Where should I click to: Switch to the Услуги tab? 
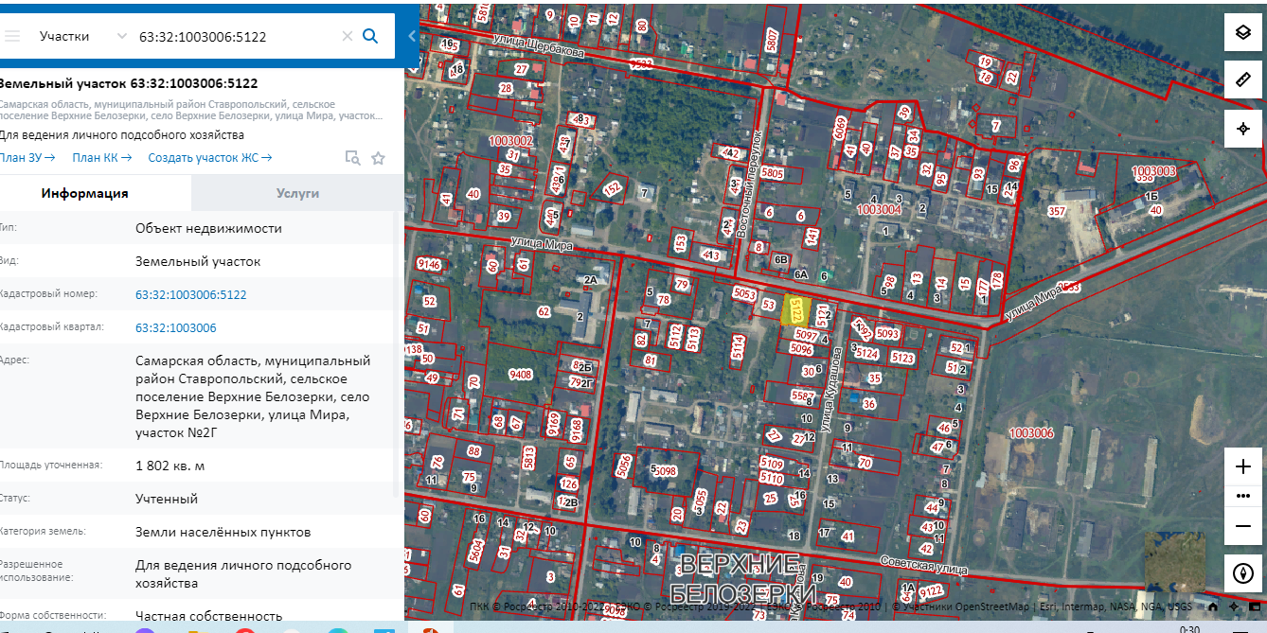coord(297,193)
